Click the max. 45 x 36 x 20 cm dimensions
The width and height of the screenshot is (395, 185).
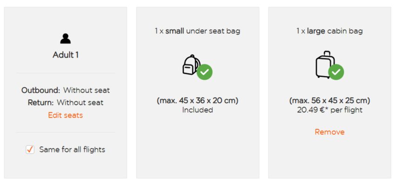pos(197,100)
